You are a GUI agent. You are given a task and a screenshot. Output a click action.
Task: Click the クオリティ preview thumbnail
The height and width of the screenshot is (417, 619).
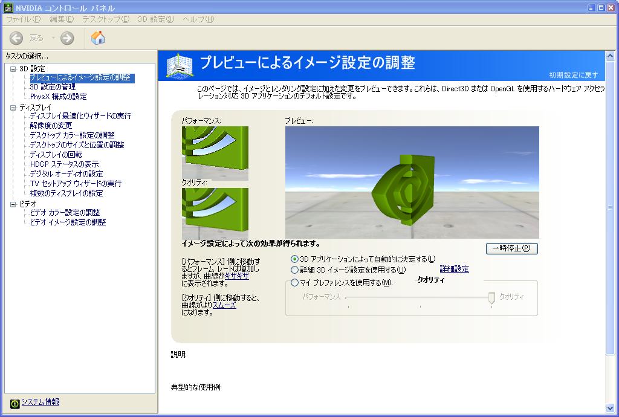pos(215,213)
